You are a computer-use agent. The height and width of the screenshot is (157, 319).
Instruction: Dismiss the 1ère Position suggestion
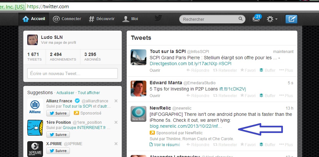tap(116, 122)
